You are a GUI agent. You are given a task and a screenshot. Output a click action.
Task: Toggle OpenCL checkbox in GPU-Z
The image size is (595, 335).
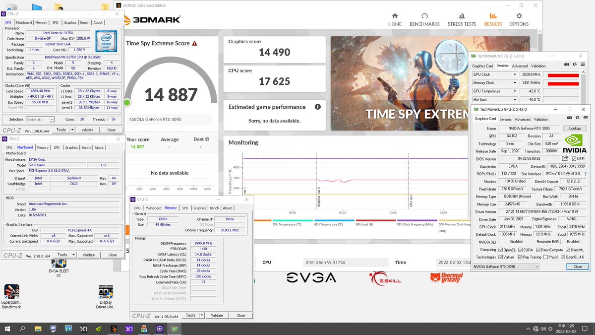(x=500, y=250)
